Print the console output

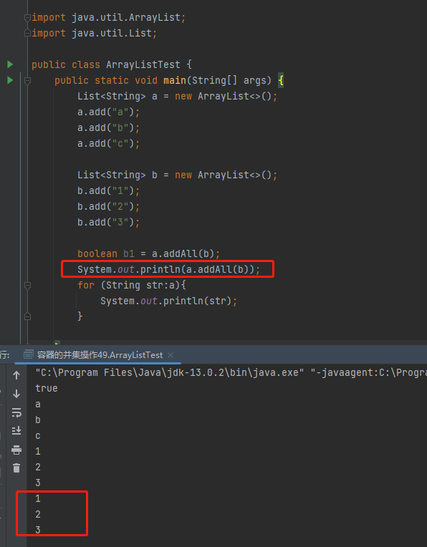coord(16,450)
